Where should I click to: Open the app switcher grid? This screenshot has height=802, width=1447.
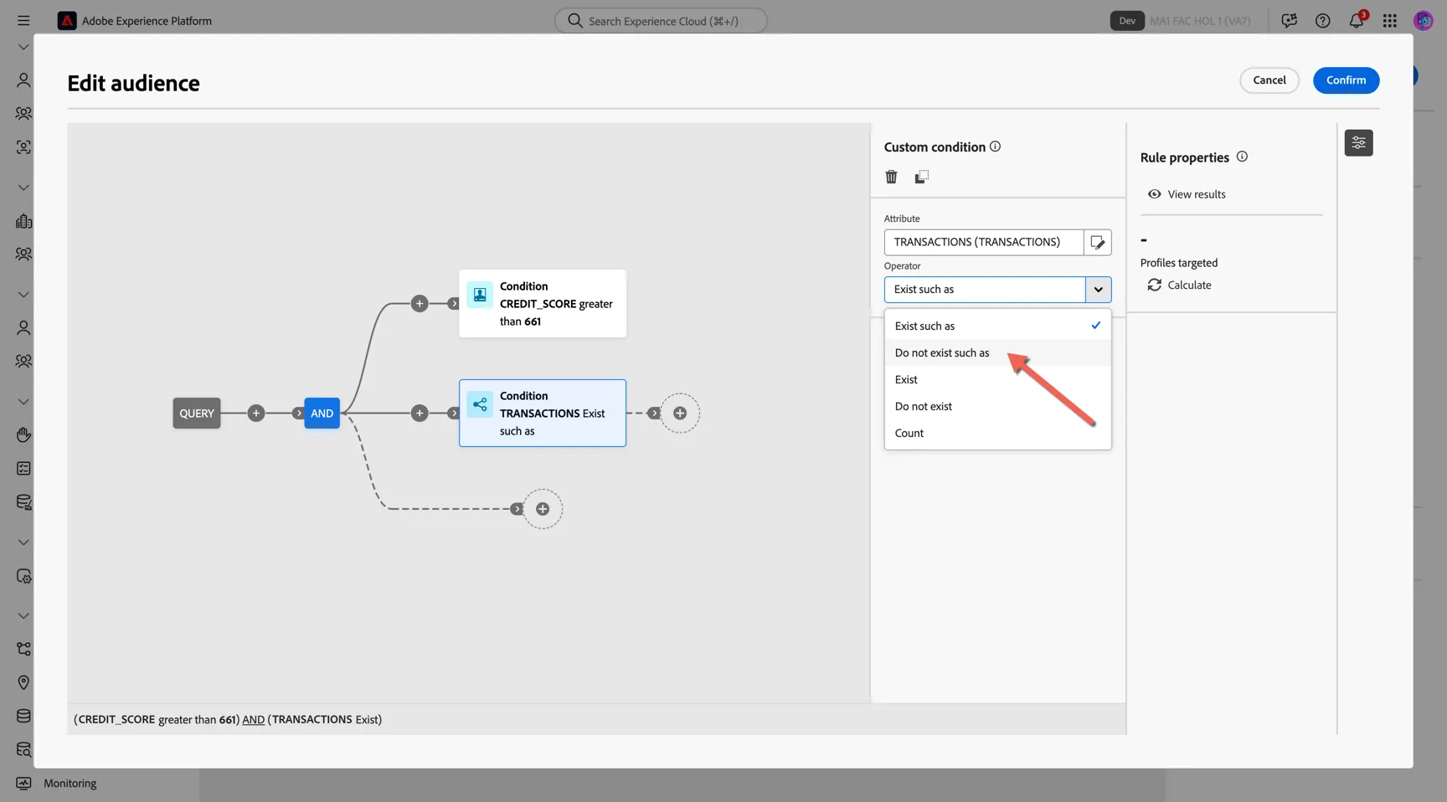pos(1390,20)
